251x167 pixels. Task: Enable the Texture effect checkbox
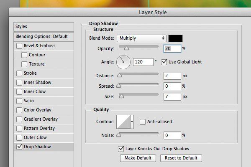(24, 64)
